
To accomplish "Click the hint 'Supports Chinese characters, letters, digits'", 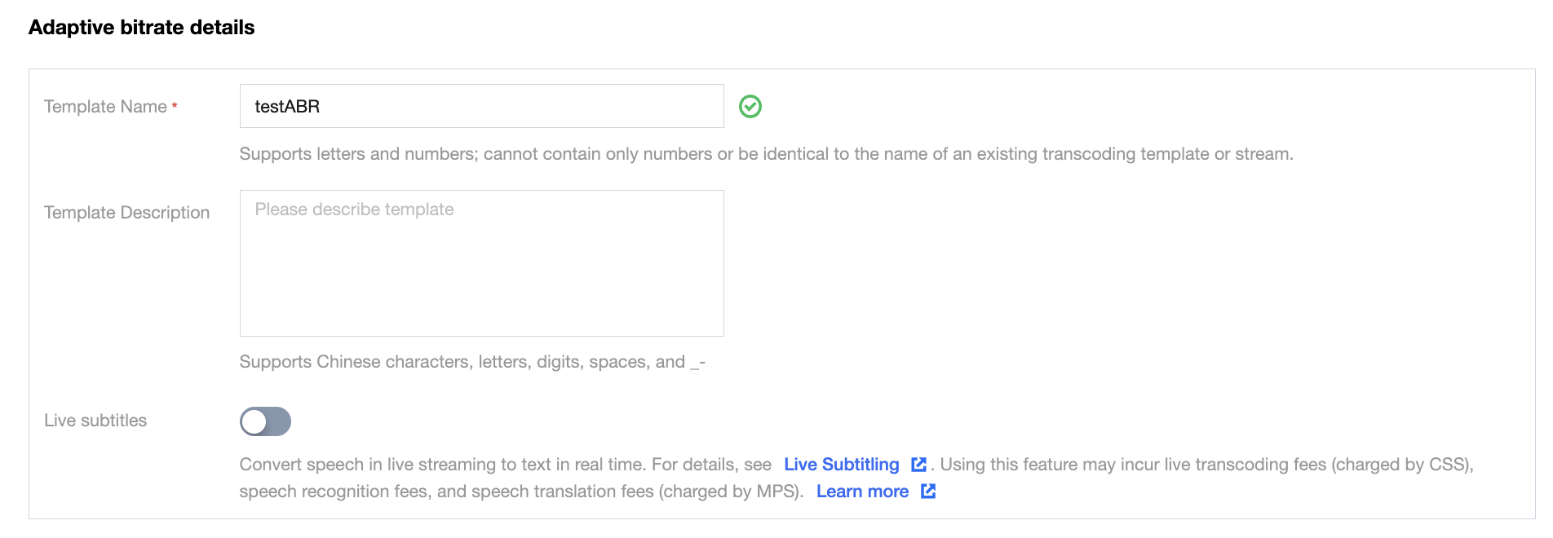I will (472, 362).
